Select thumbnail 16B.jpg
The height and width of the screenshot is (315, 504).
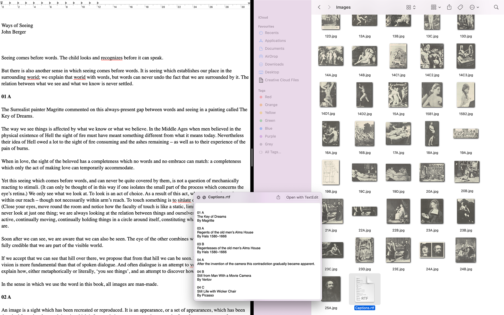[365, 134]
